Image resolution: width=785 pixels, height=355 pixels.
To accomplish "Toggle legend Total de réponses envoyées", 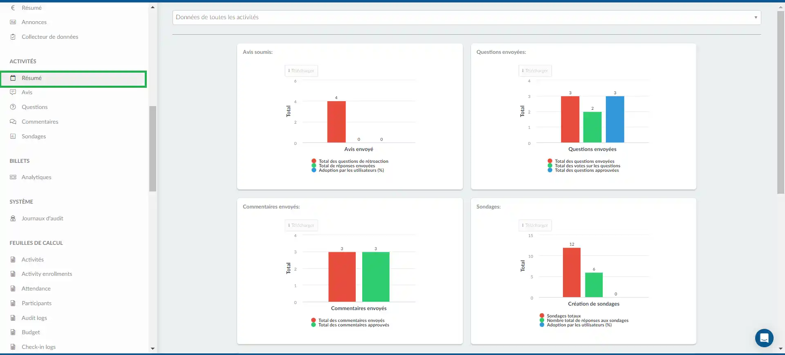I will coord(343,166).
